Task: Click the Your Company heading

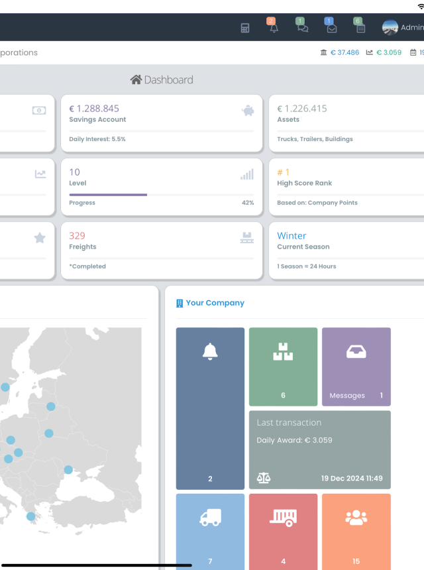Action: click(215, 303)
